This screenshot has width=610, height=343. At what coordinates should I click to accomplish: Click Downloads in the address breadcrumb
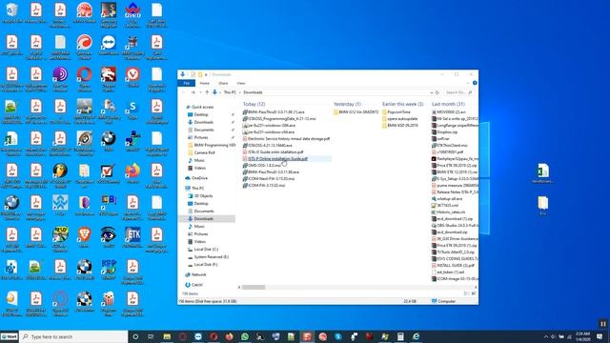pyautogui.click(x=253, y=92)
